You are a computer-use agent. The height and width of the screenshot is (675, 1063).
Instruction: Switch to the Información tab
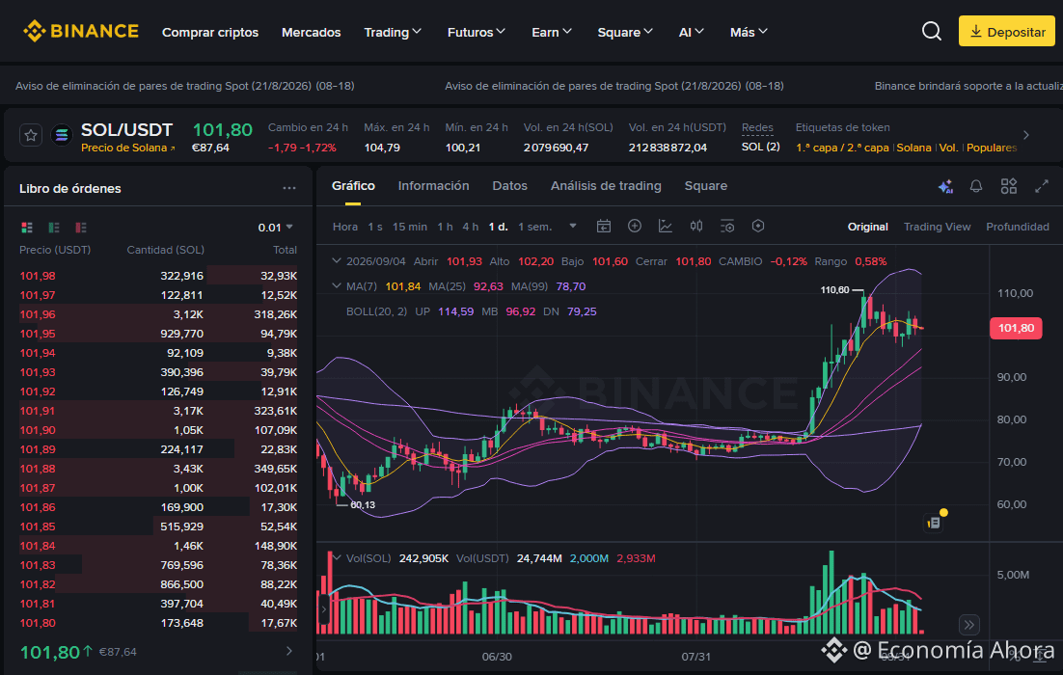[x=433, y=186]
